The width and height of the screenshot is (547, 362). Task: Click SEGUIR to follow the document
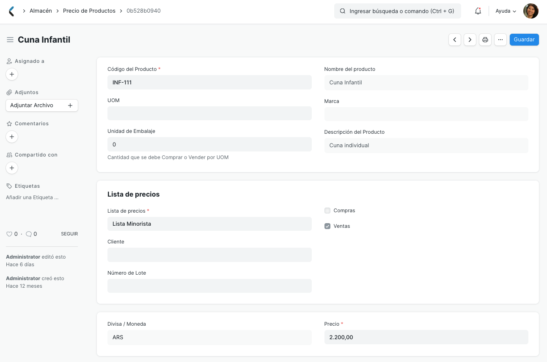click(x=69, y=234)
